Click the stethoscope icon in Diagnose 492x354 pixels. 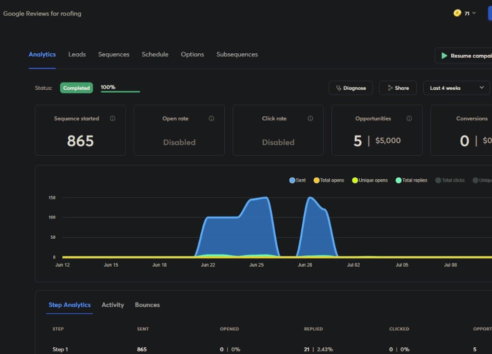click(x=339, y=88)
